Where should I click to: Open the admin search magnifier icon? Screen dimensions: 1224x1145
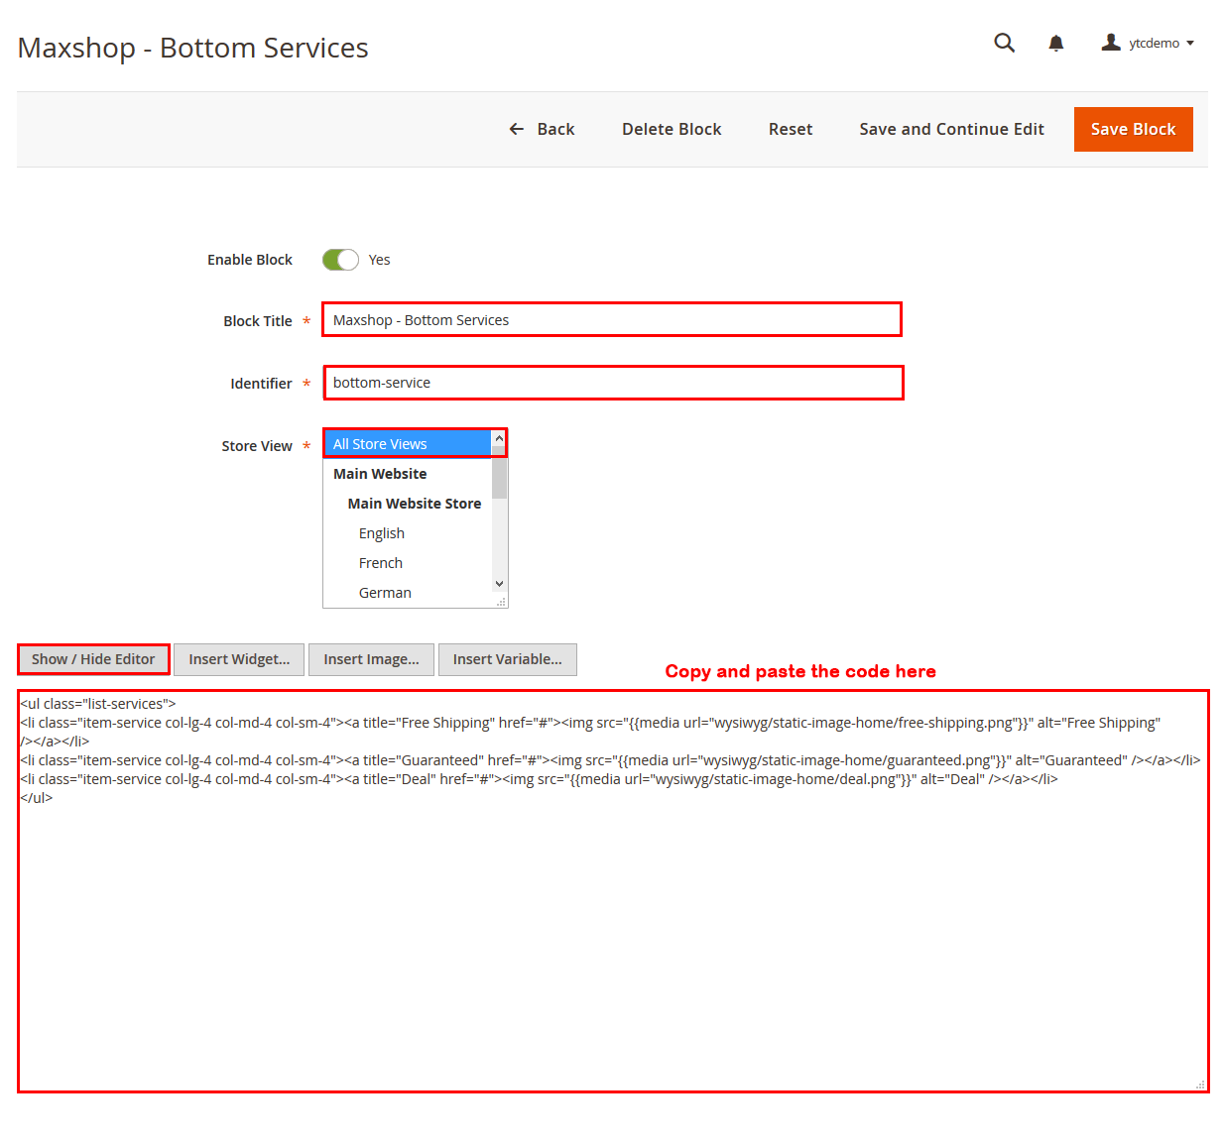coord(1004,43)
